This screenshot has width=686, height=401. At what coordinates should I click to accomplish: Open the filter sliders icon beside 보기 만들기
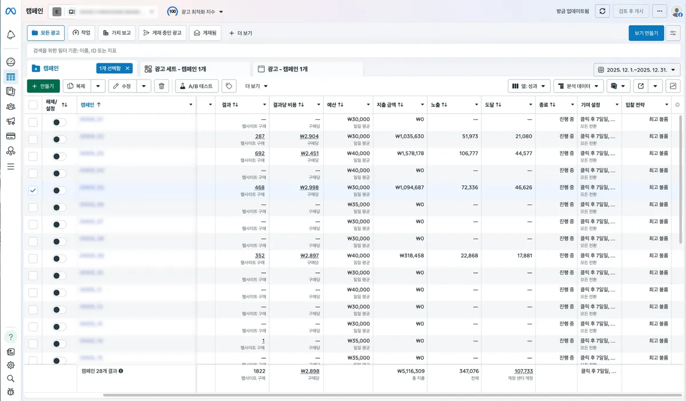(x=674, y=33)
